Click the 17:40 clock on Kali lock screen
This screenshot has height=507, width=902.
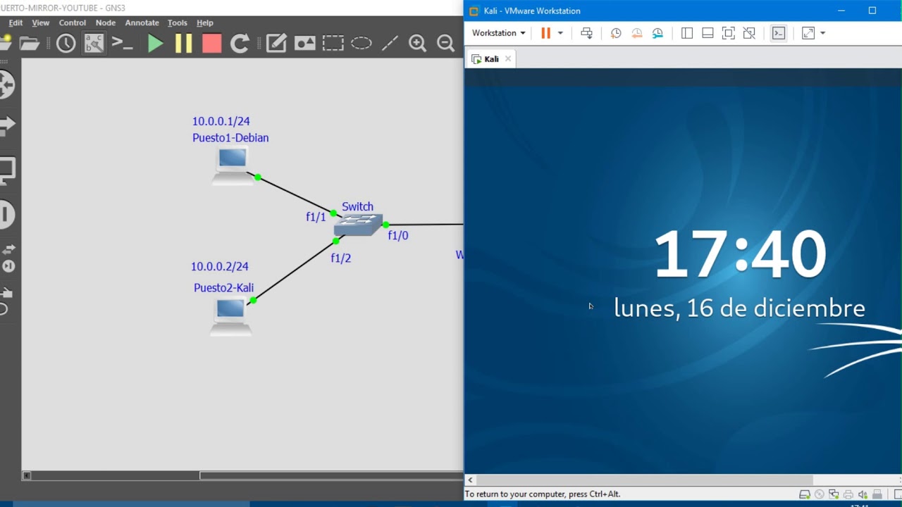740,254
